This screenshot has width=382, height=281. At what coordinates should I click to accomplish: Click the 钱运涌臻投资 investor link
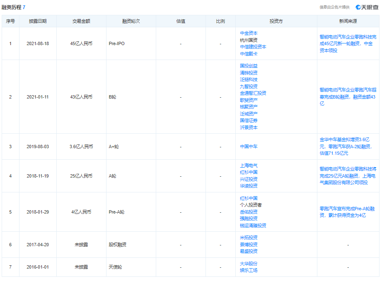253,226
